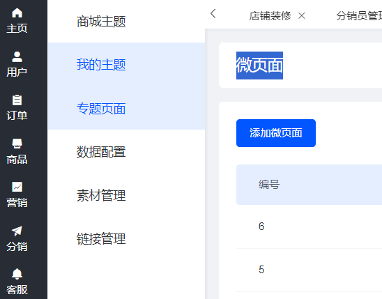Click the highlighted 微页面 heading
The image size is (382, 299).
click(x=259, y=66)
